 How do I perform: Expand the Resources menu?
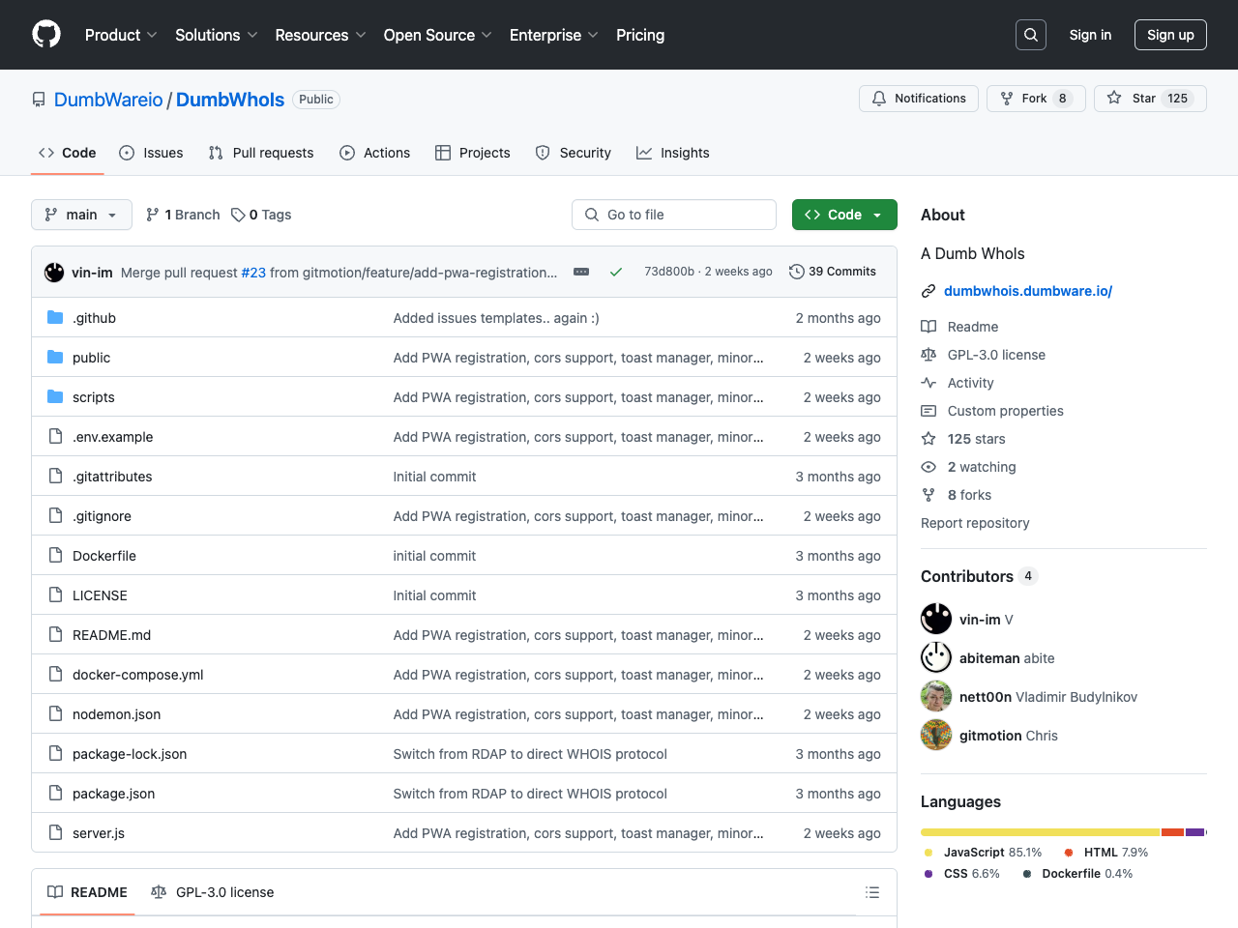320,35
